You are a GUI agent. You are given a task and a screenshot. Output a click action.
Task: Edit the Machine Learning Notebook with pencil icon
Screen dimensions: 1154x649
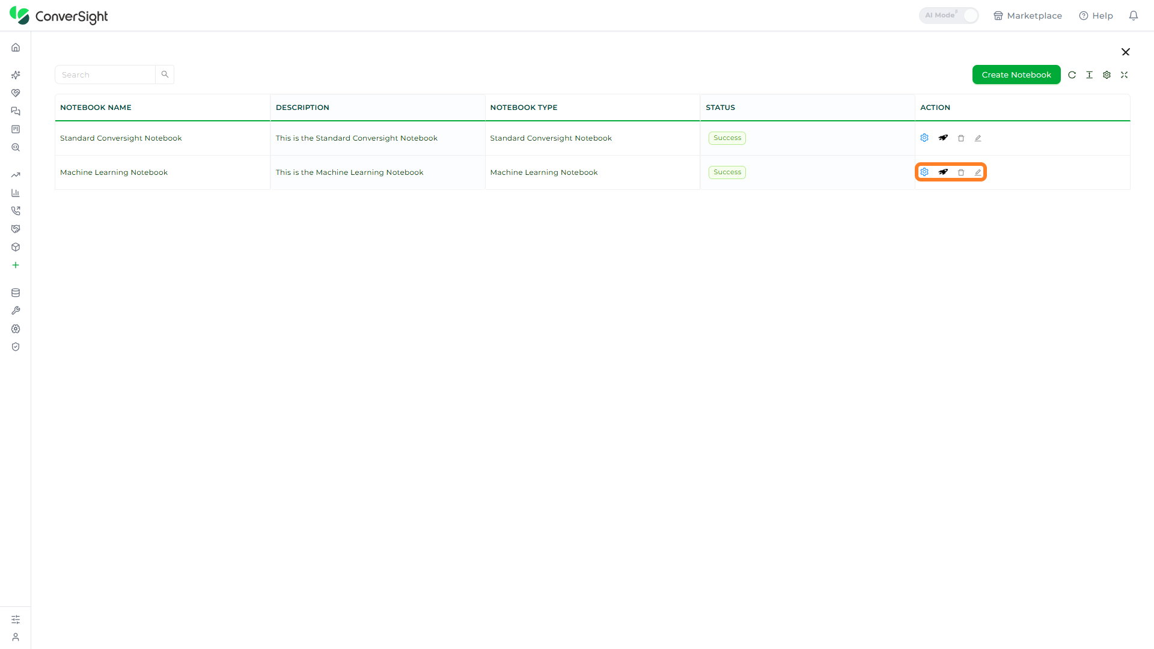coord(978,172)
